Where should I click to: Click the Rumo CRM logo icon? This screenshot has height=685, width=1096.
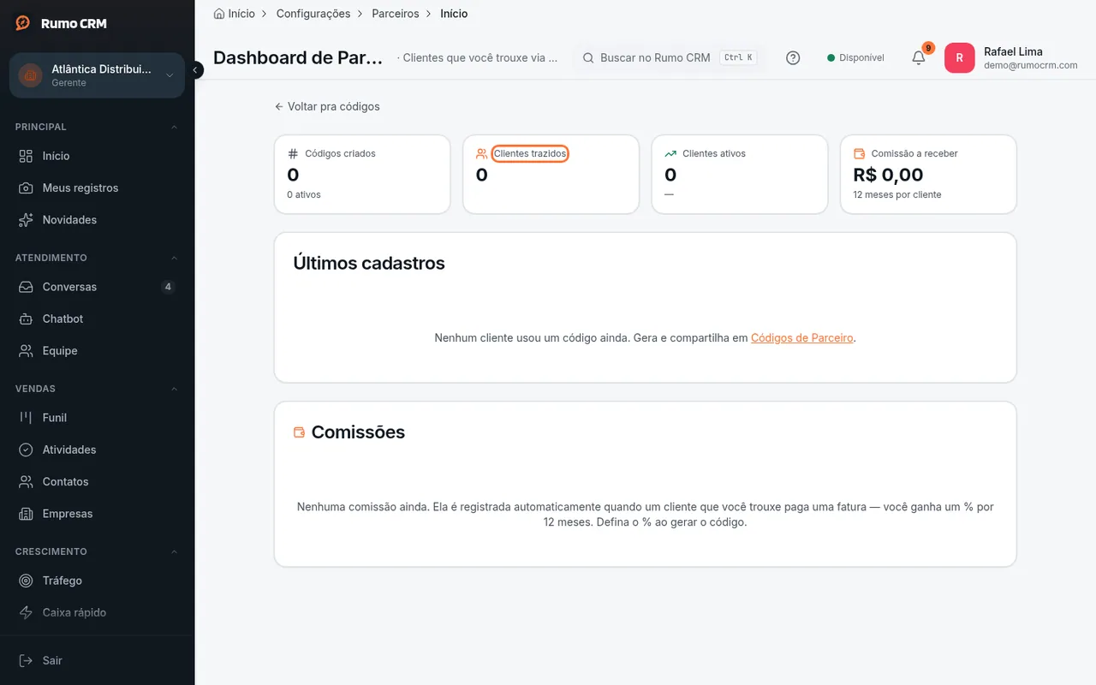23,23
